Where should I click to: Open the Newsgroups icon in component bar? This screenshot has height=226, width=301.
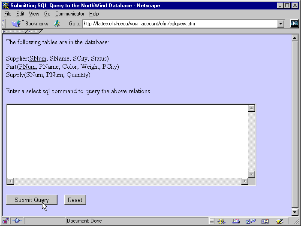251,221
